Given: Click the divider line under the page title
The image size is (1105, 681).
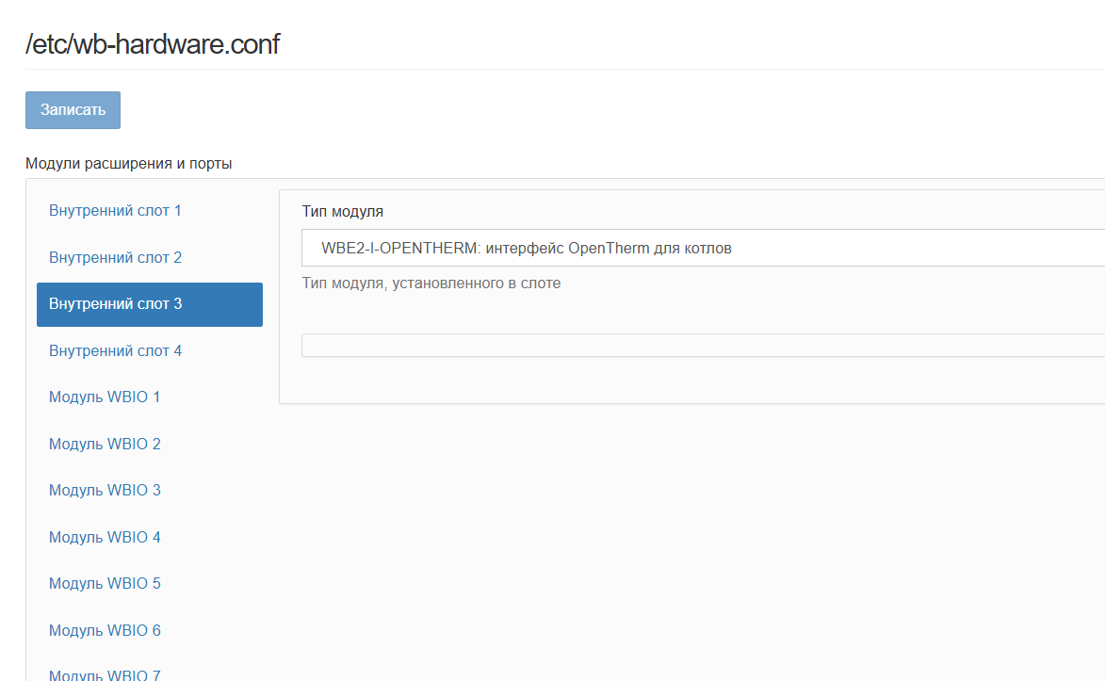Looking at the screenshot, I should click(x=565, y=70).
